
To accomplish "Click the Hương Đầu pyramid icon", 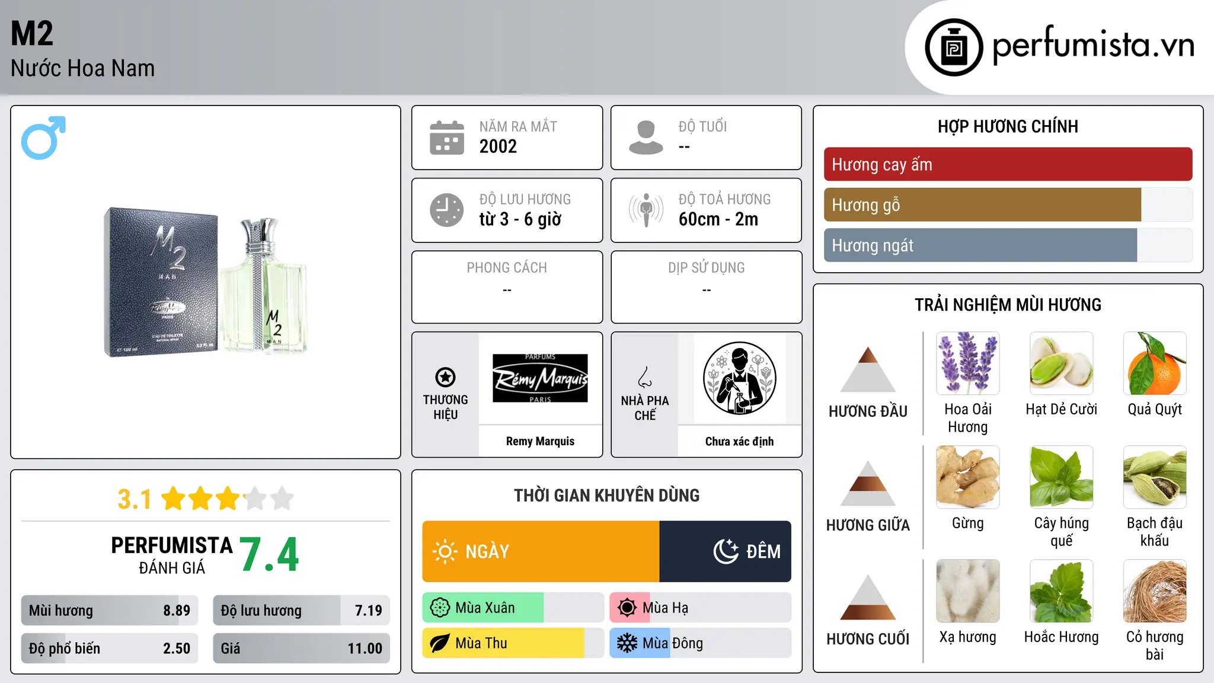I will (868, 369).
